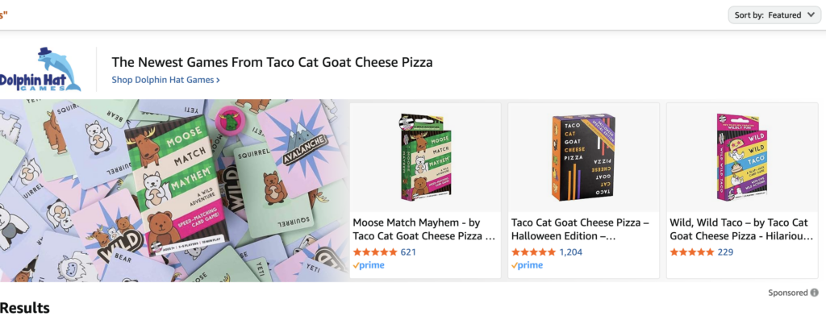Click Prime badge under Halloween Edition
This screenshot has height=316, width=826.
[527, 265]
